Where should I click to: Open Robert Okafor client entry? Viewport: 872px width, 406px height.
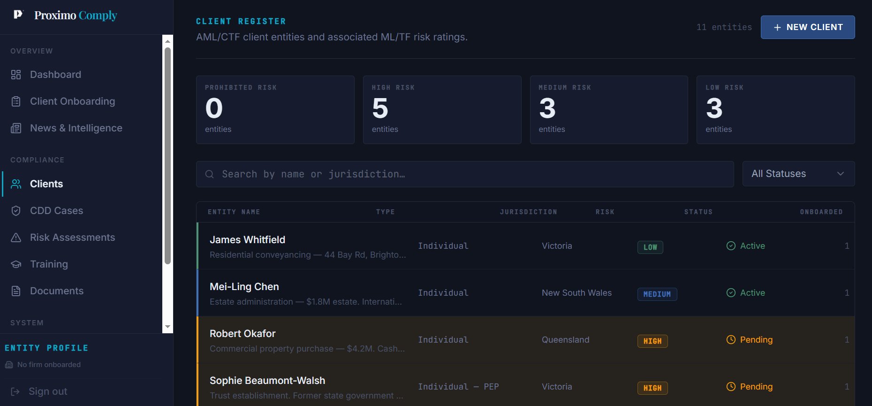pyautogui.click(x=525, y=339)
